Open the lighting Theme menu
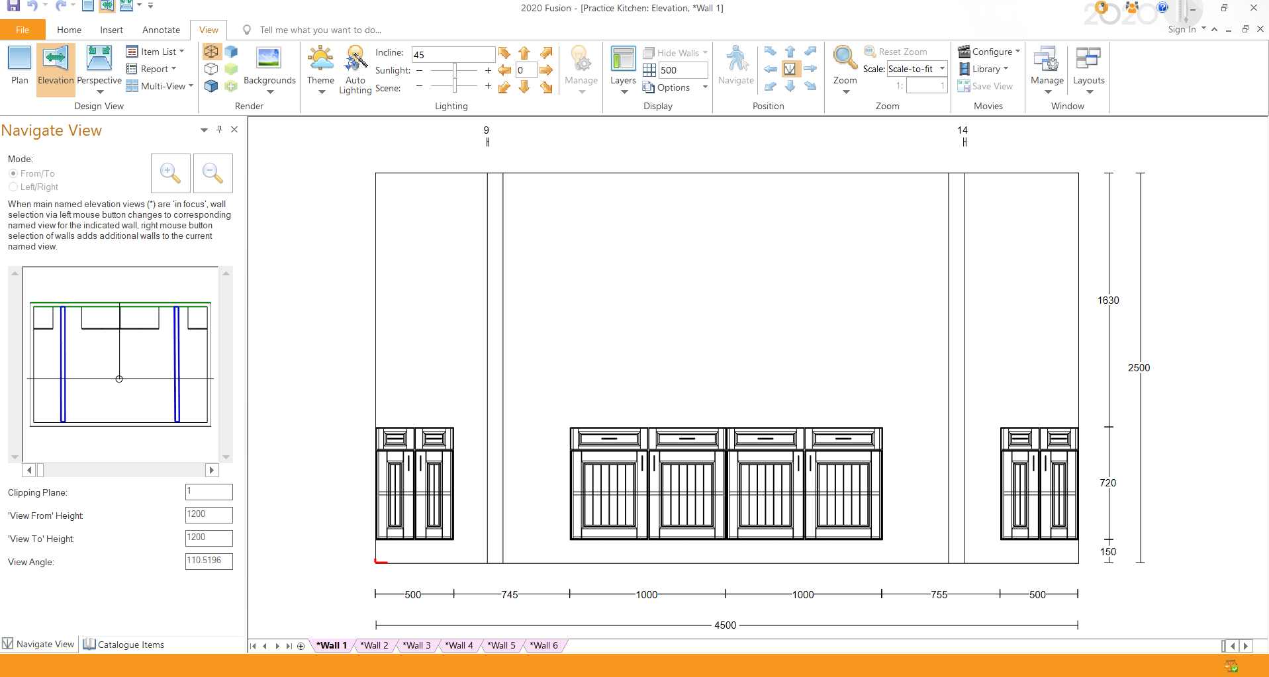 coord(320,69)
